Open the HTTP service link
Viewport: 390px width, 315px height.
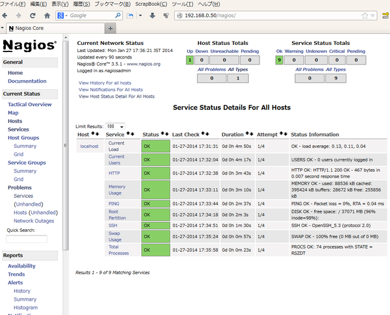click(114, 173)
